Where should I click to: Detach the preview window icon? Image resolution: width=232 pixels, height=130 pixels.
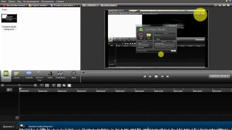pos(228,5)
